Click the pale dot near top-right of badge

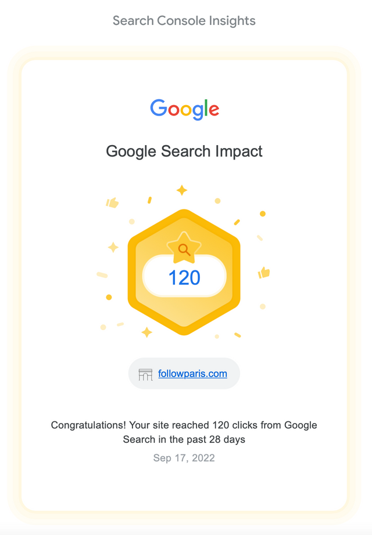pos(217,201)
